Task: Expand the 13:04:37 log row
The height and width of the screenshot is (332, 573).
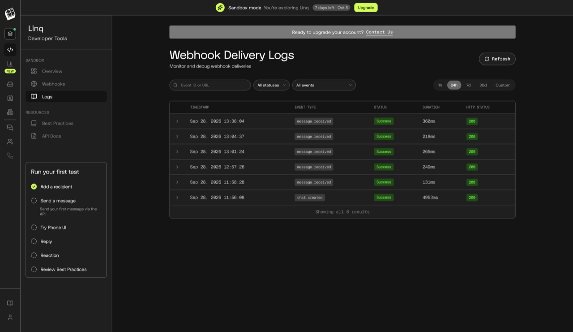Action: coord(177,137)
